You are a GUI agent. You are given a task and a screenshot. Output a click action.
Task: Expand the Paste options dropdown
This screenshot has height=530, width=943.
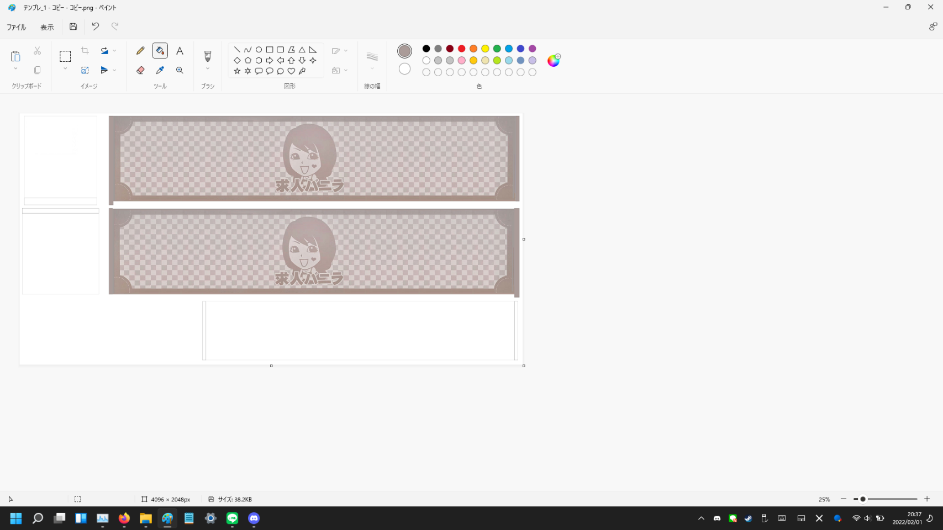(15, 69)
